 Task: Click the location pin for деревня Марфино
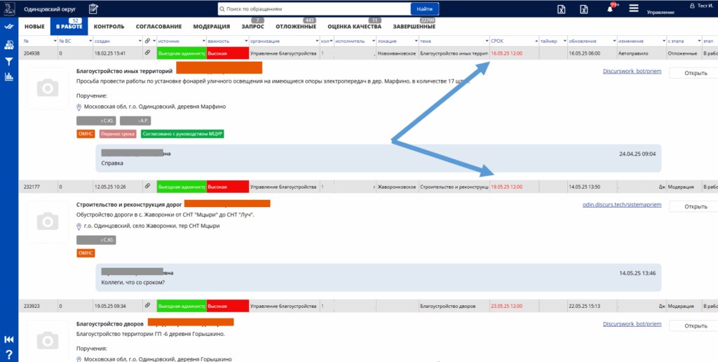coord(79,107)
